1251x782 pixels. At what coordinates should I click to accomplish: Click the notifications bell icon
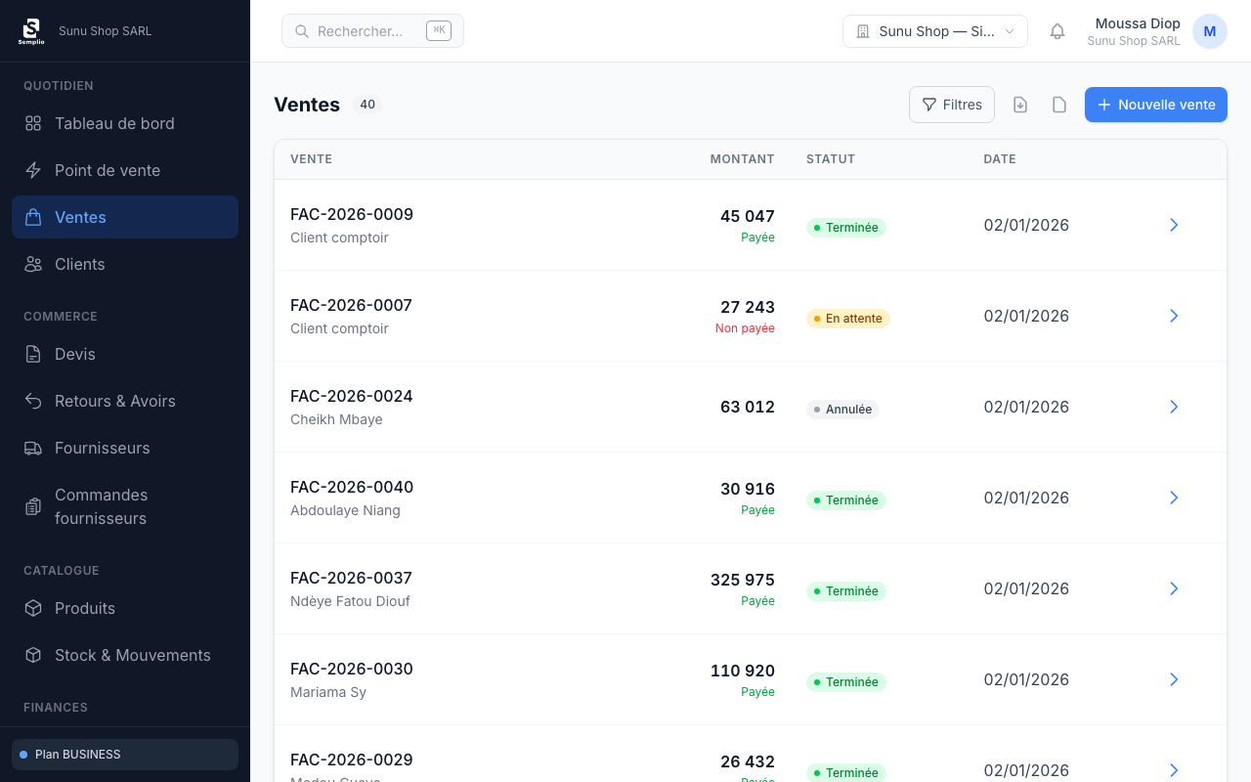[x=1057, y=31]
